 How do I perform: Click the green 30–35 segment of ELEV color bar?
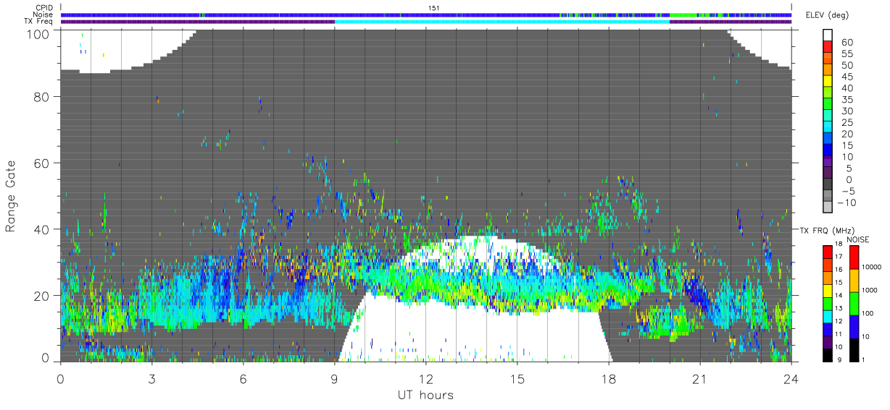(x=828, y=104)
